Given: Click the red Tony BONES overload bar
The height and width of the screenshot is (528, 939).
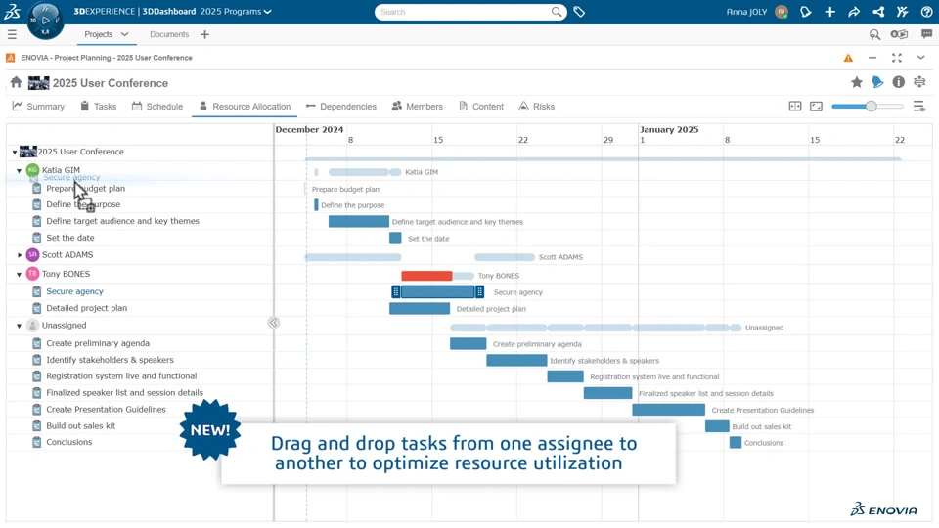Looking at the screenshot, I should (426, 276).
